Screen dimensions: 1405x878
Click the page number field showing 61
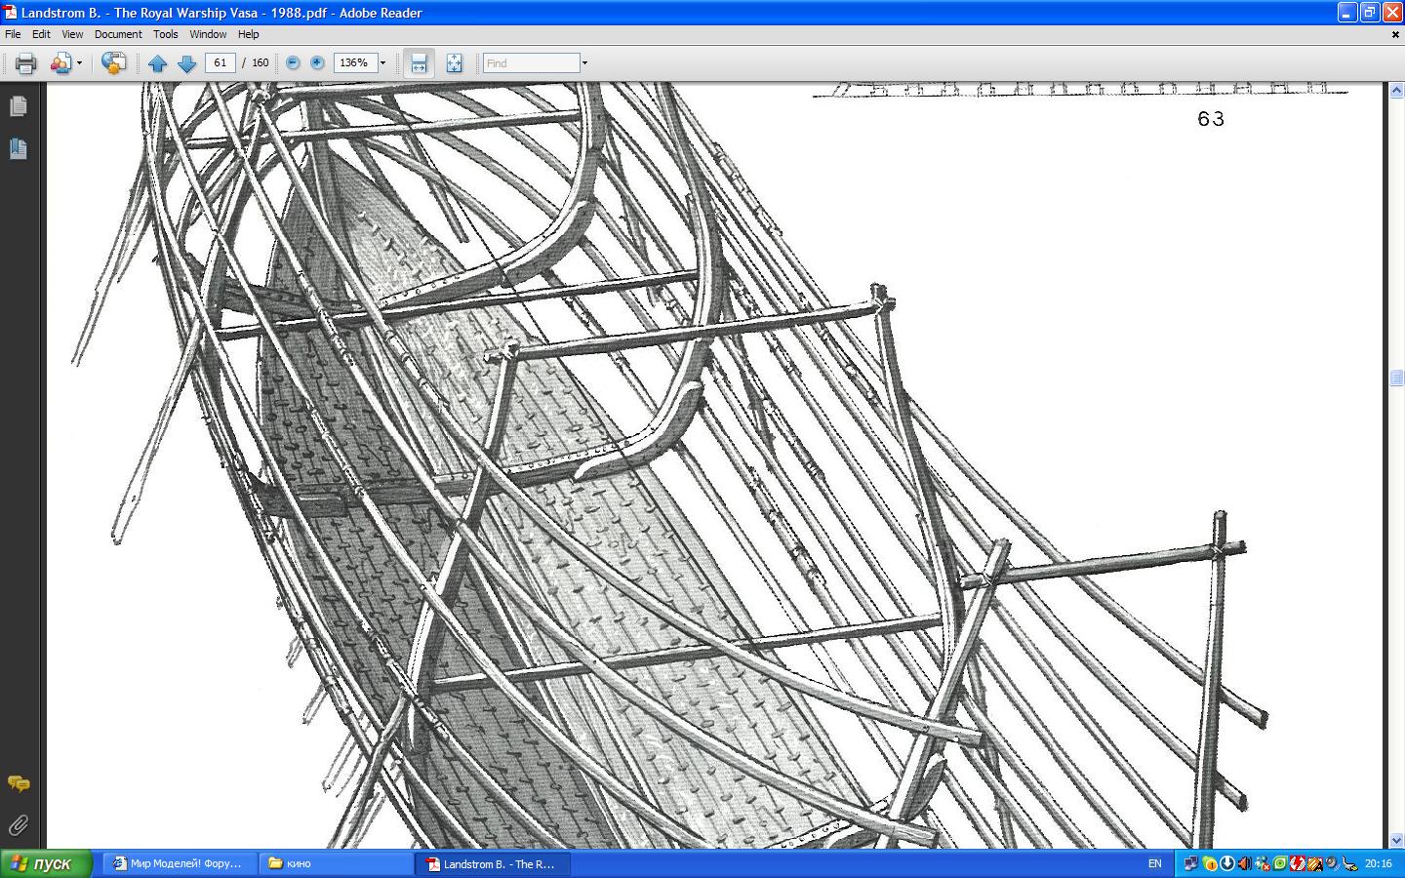(x=221, y=62)
